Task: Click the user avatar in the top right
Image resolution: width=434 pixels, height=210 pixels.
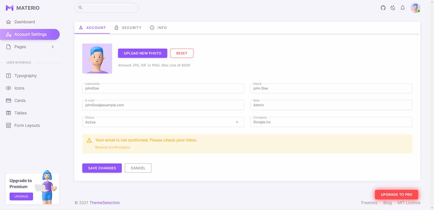Action: pyautogui.click(x=415, y=8)
